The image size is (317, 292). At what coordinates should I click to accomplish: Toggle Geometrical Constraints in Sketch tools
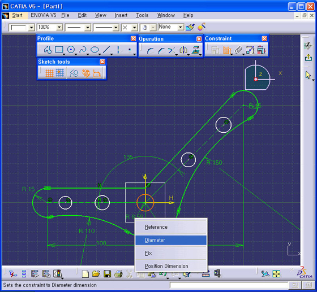(85, 73)
